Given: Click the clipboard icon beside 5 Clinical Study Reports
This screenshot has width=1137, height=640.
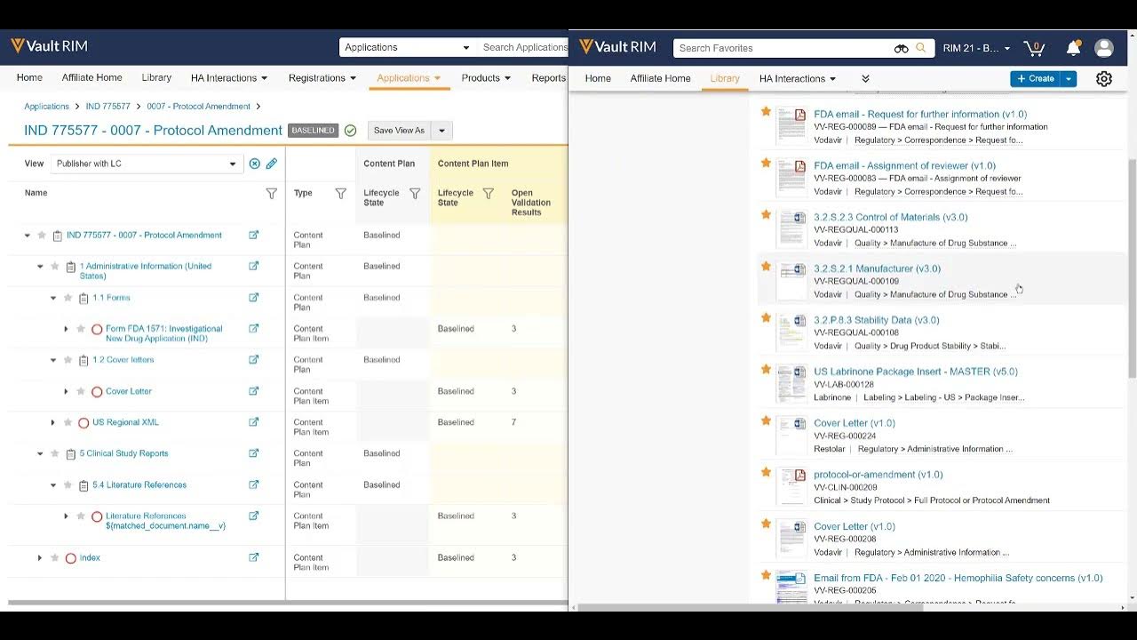Looking at the screenshot, I should click(x=70, y=454).
